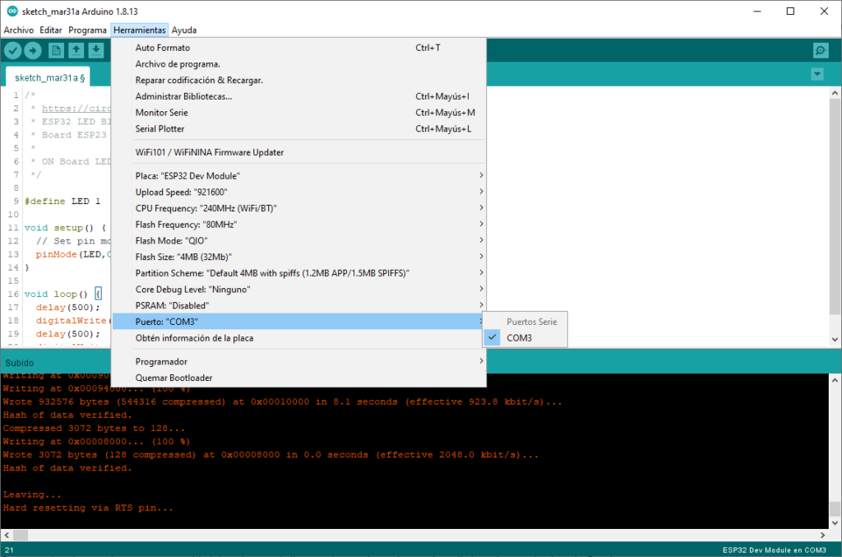Open the Programador submenu
The width and height of the screenshot is (842, 557).
(299, 361)
